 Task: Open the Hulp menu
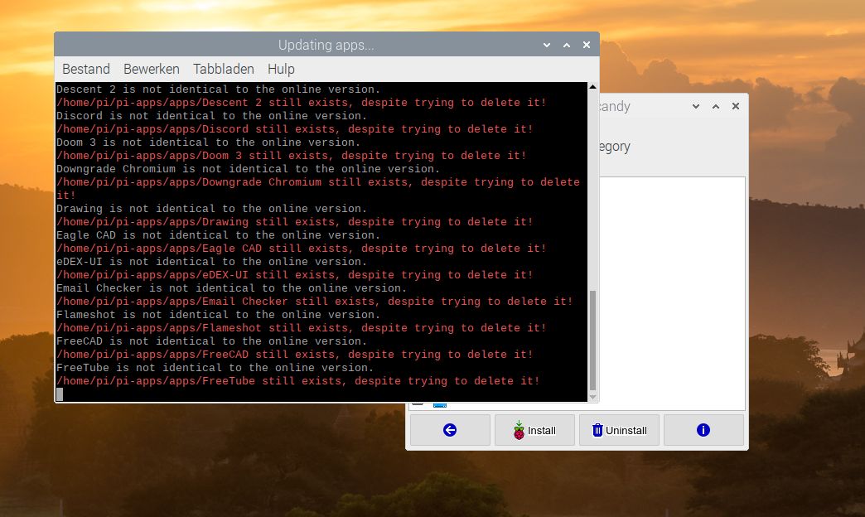(281, 69)
